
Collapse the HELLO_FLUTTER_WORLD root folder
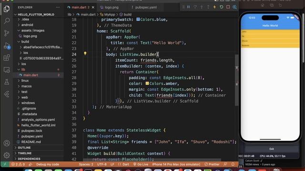pyautogui.click(x=36, y=15)
